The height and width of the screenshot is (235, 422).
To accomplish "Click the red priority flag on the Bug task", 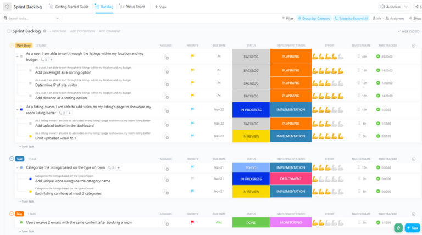I will click(192, 222).
